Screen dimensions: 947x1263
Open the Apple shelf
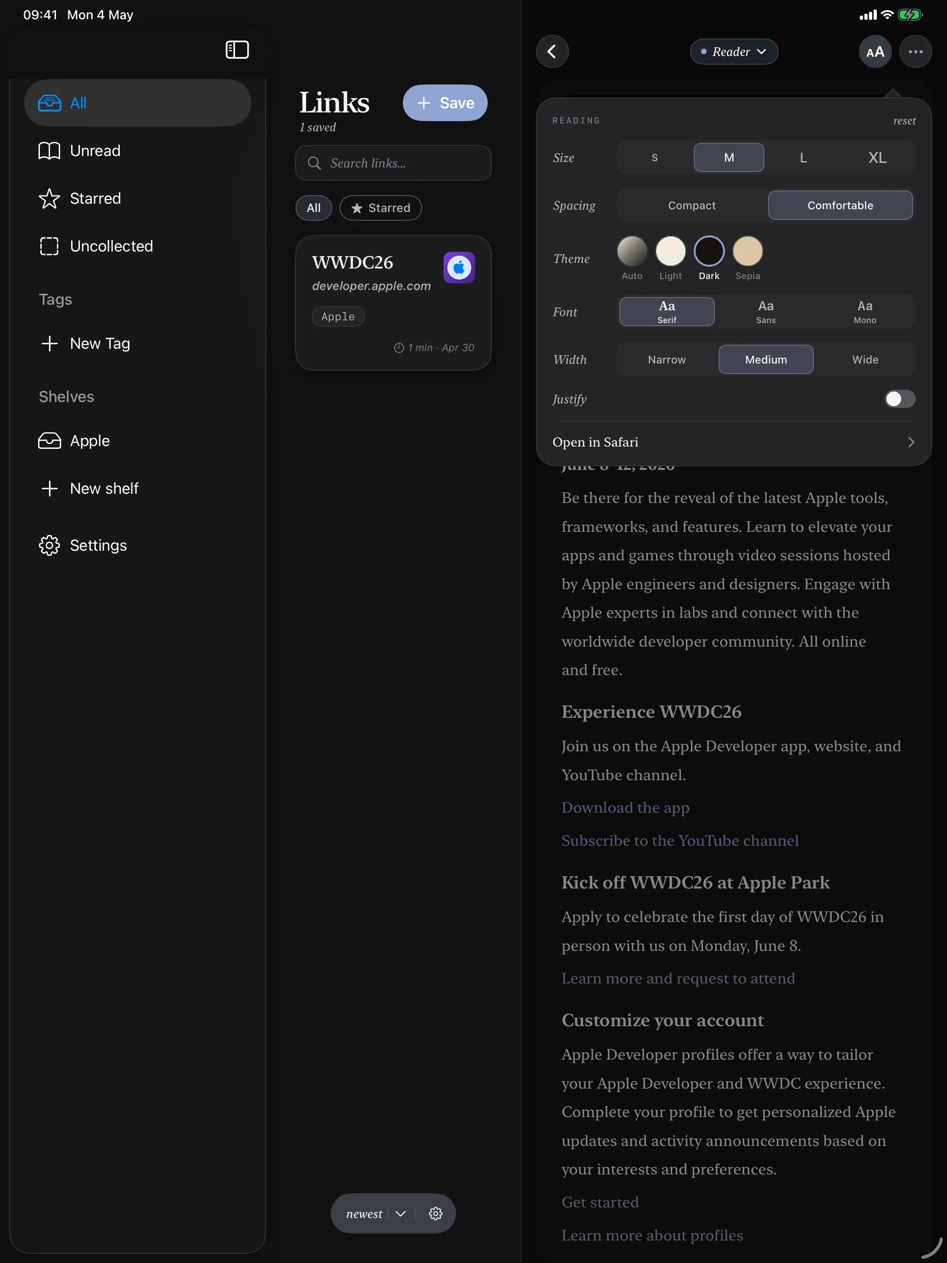(x=138, y=441)
